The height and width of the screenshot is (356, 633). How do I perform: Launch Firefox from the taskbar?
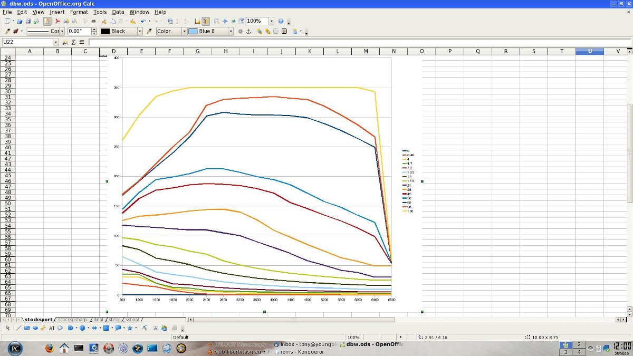50,348
